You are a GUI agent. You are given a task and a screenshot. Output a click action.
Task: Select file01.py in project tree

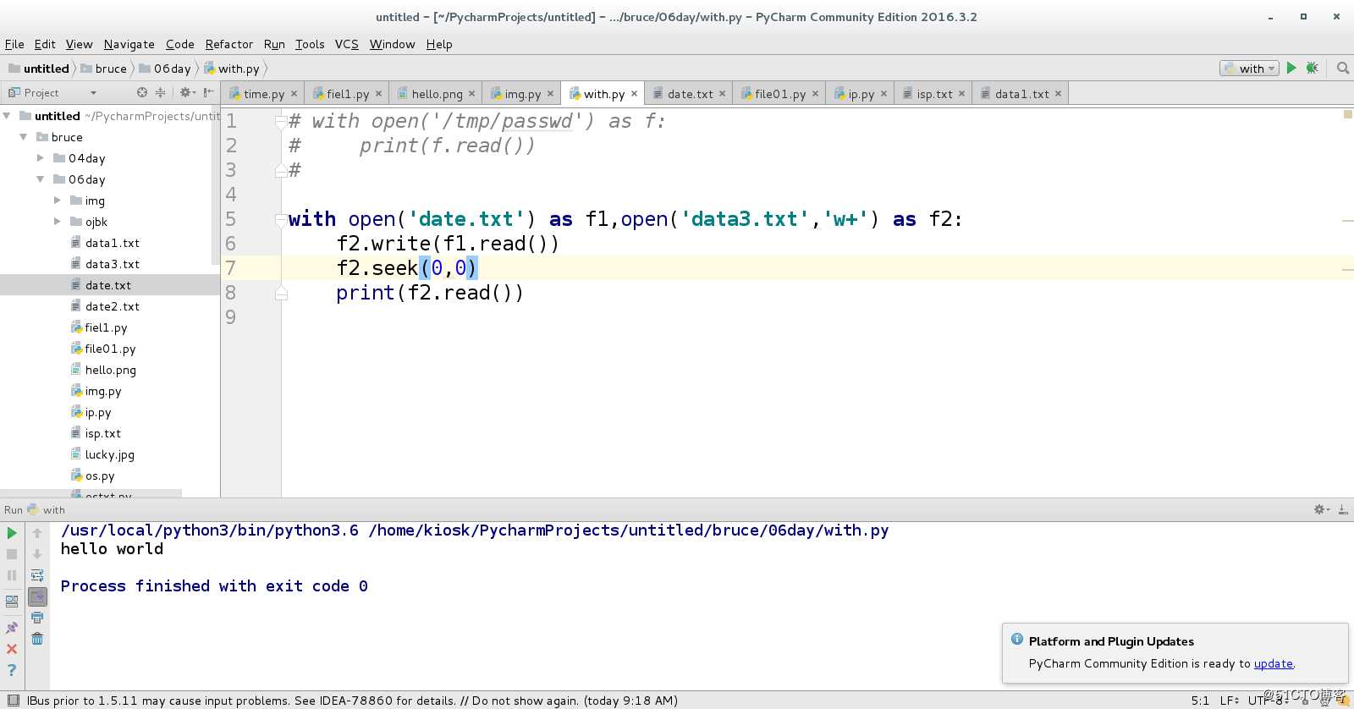pos(110,349)
